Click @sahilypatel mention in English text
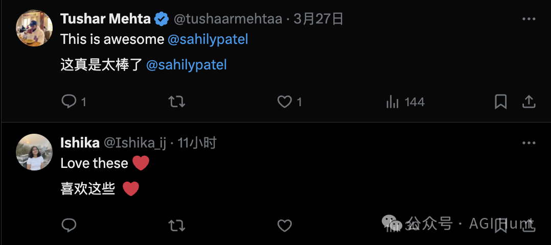The width and height of the screenshot is (551, 245). click(208, 39)
